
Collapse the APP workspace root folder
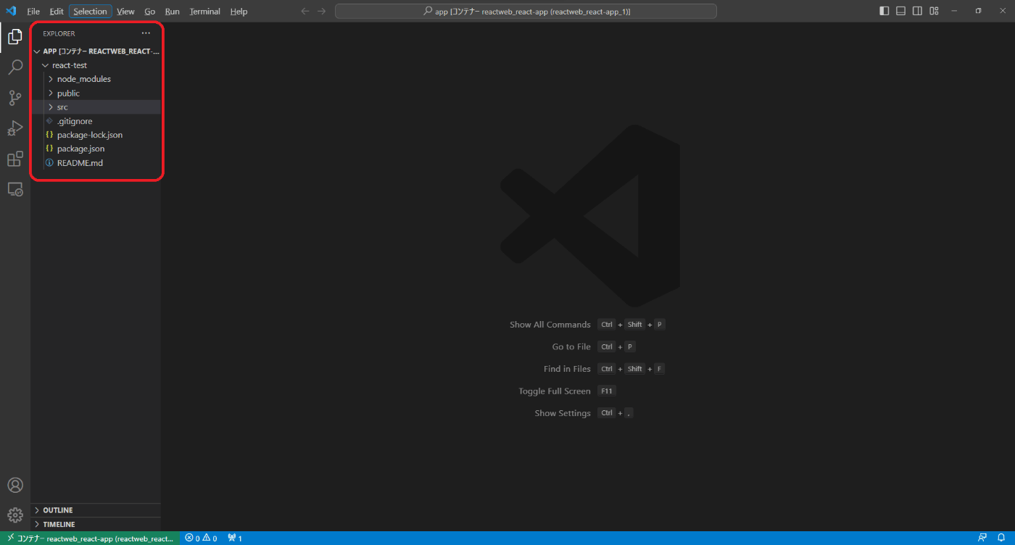[x=96, y=51]
